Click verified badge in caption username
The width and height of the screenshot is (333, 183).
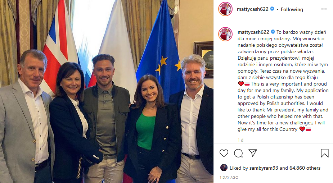[273, 32]
